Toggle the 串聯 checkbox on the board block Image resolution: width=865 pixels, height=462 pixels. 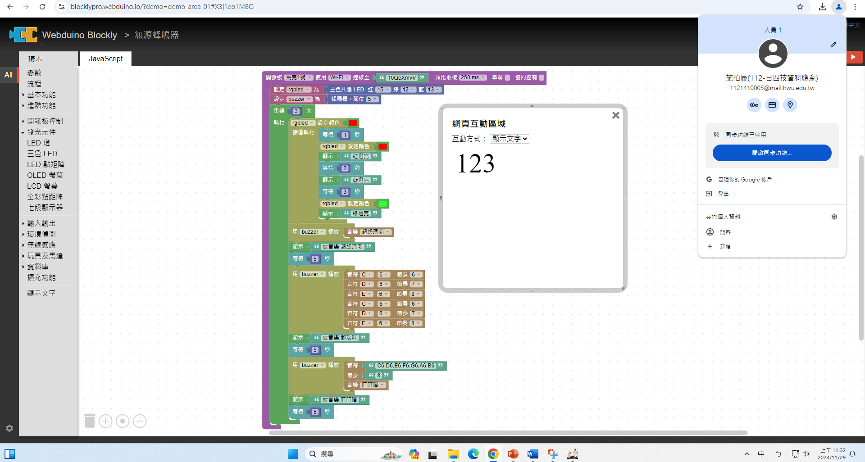pos(507,77)
